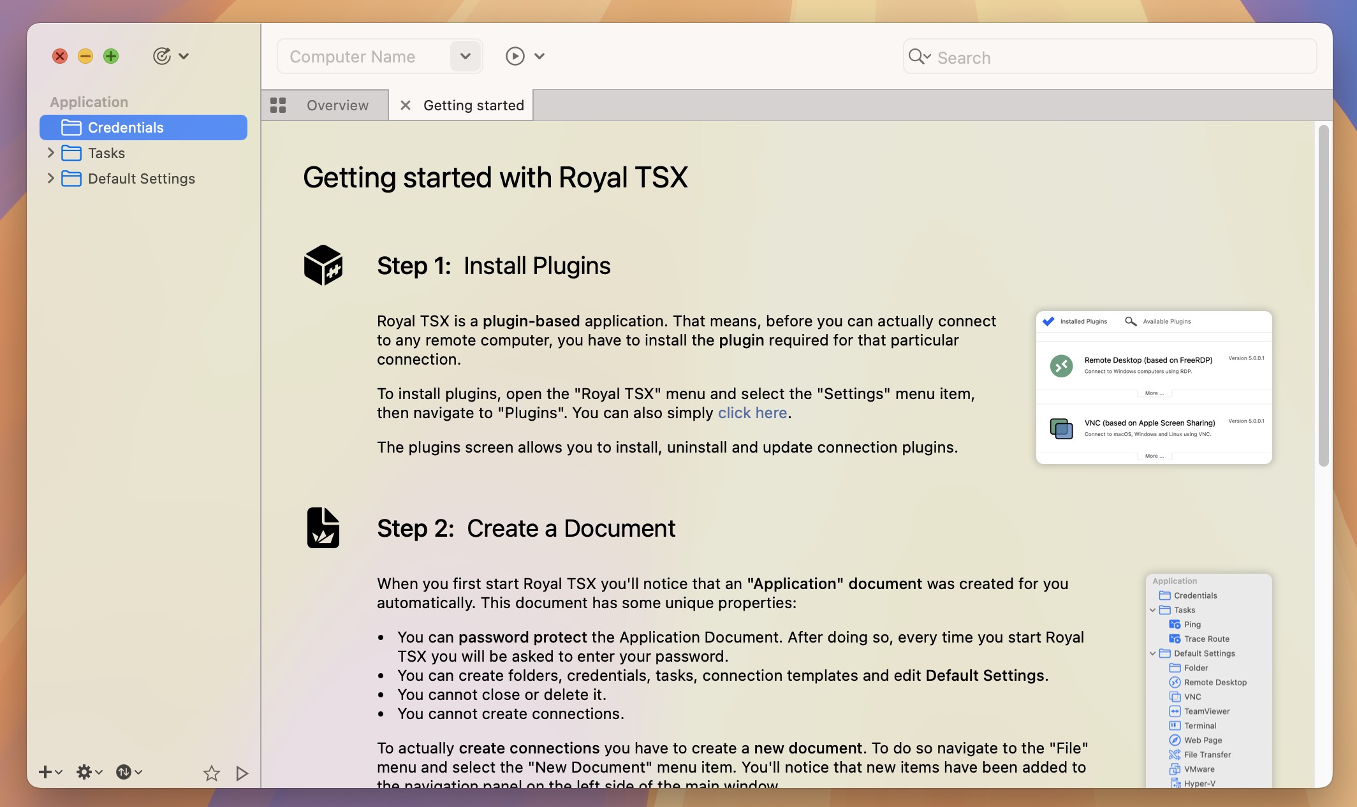Click the VNC plugin icon in the preview
Image resolution: width=1357 pixels, height=807 pixels.
(x=1062, y=428)
